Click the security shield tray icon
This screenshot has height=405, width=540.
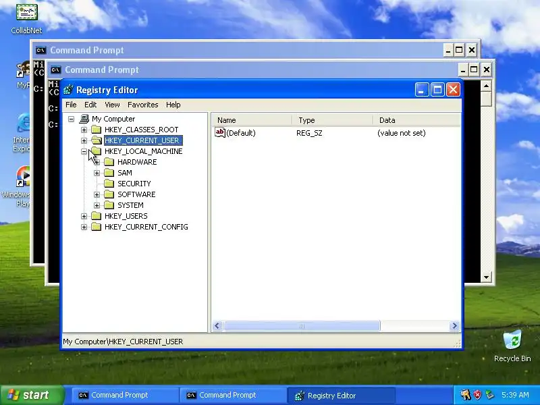coord(478,395)
